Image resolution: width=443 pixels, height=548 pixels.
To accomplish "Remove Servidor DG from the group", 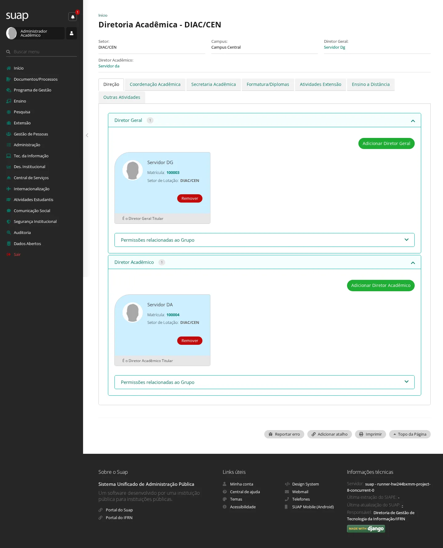I will [x=190, y=199].
